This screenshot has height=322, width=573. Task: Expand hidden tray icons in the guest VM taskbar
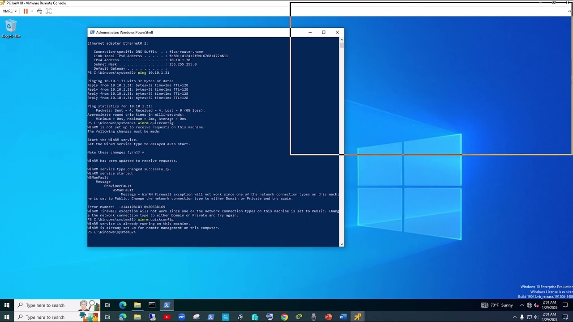[522, 305]
